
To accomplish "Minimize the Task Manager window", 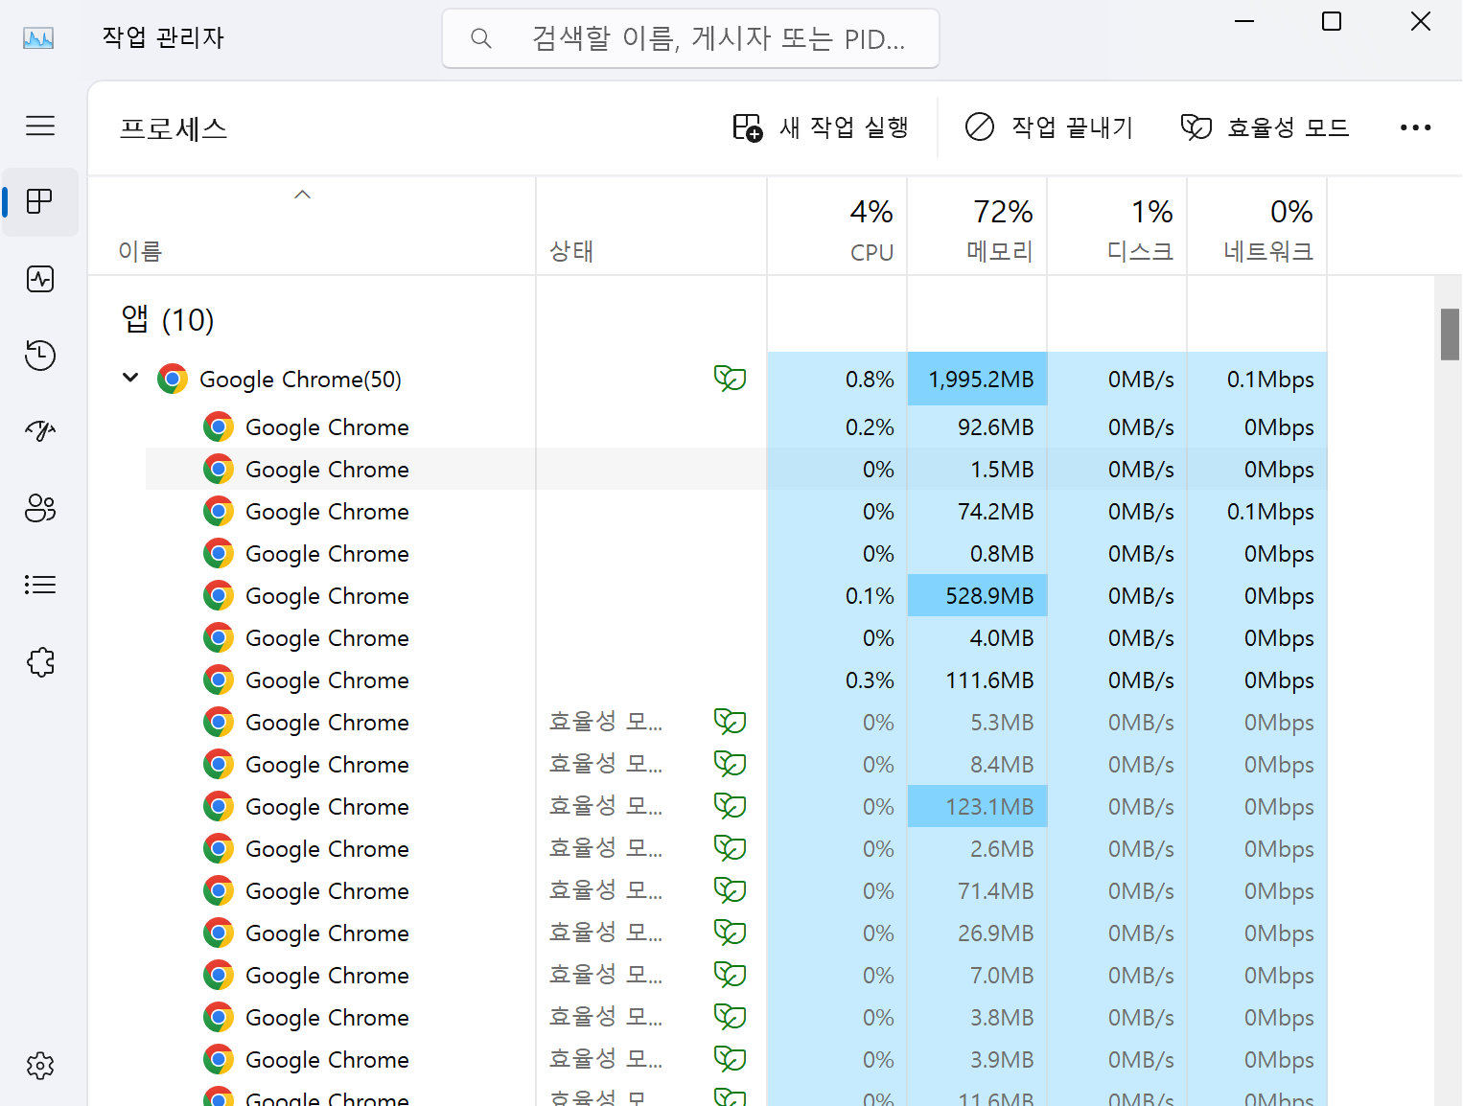I will 1244,21.
